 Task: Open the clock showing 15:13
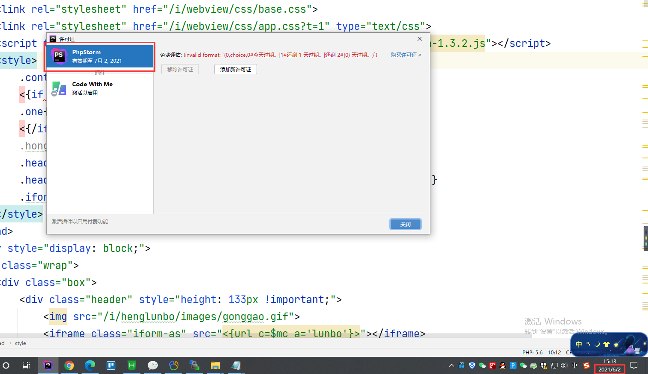(x=610, y=362)
